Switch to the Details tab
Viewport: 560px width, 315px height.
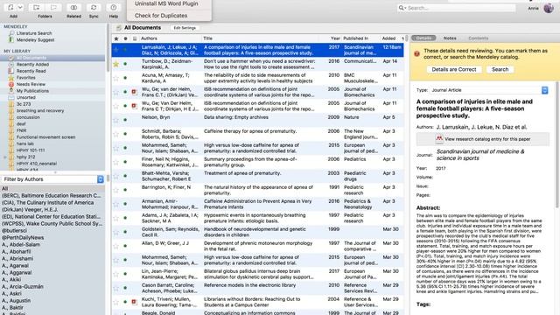(x=423, y=38)
